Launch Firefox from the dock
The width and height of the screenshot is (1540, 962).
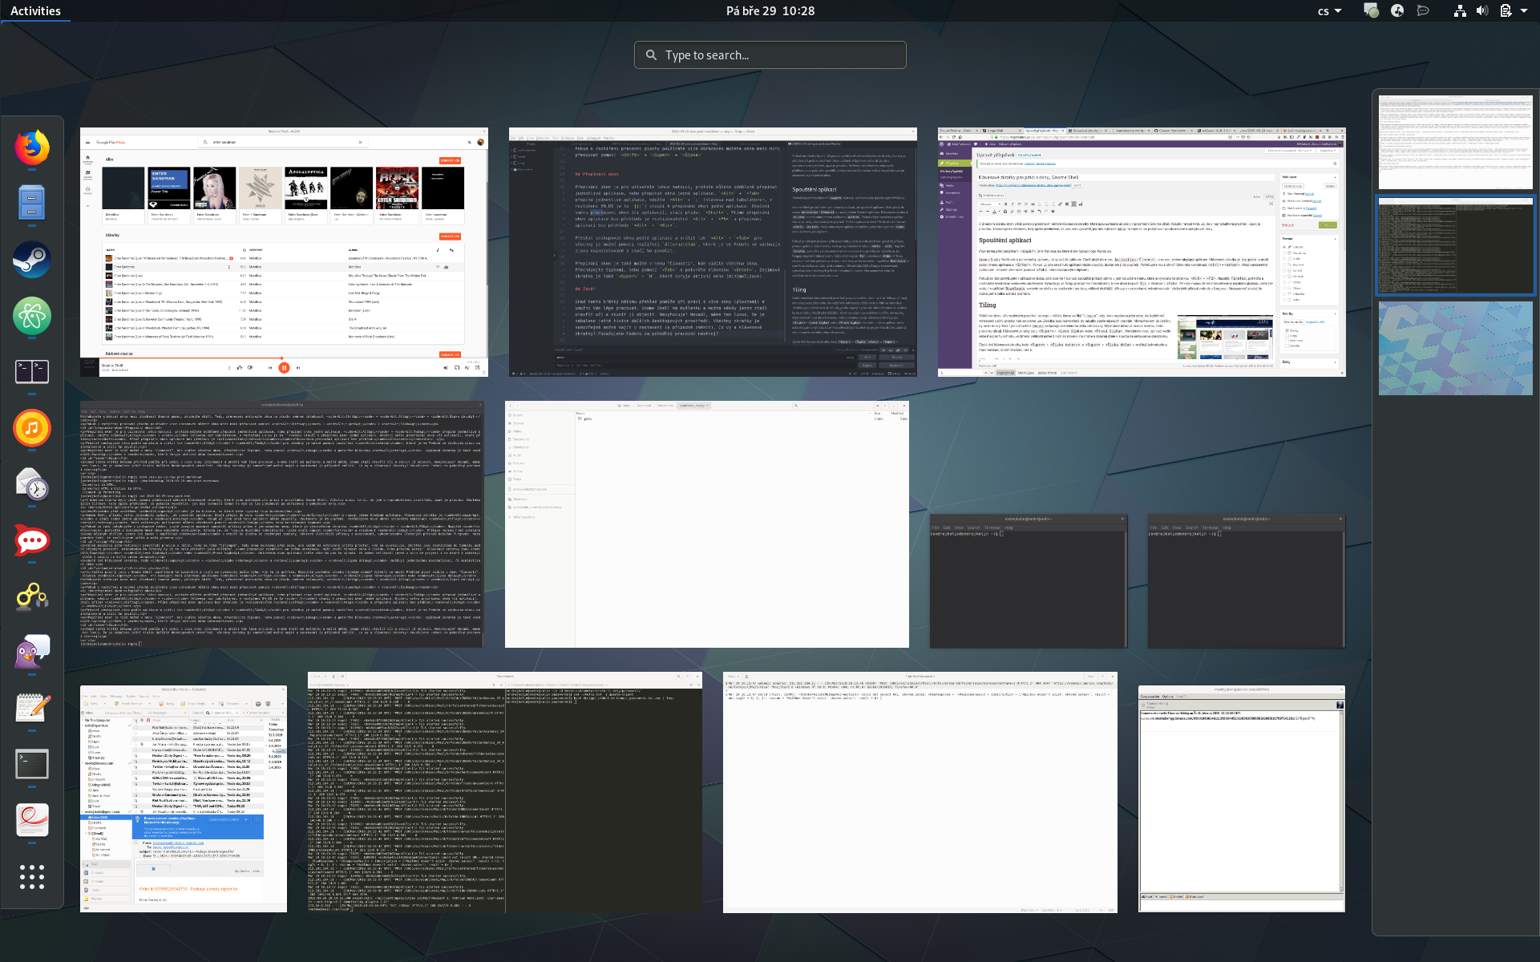tap(32, 148)
